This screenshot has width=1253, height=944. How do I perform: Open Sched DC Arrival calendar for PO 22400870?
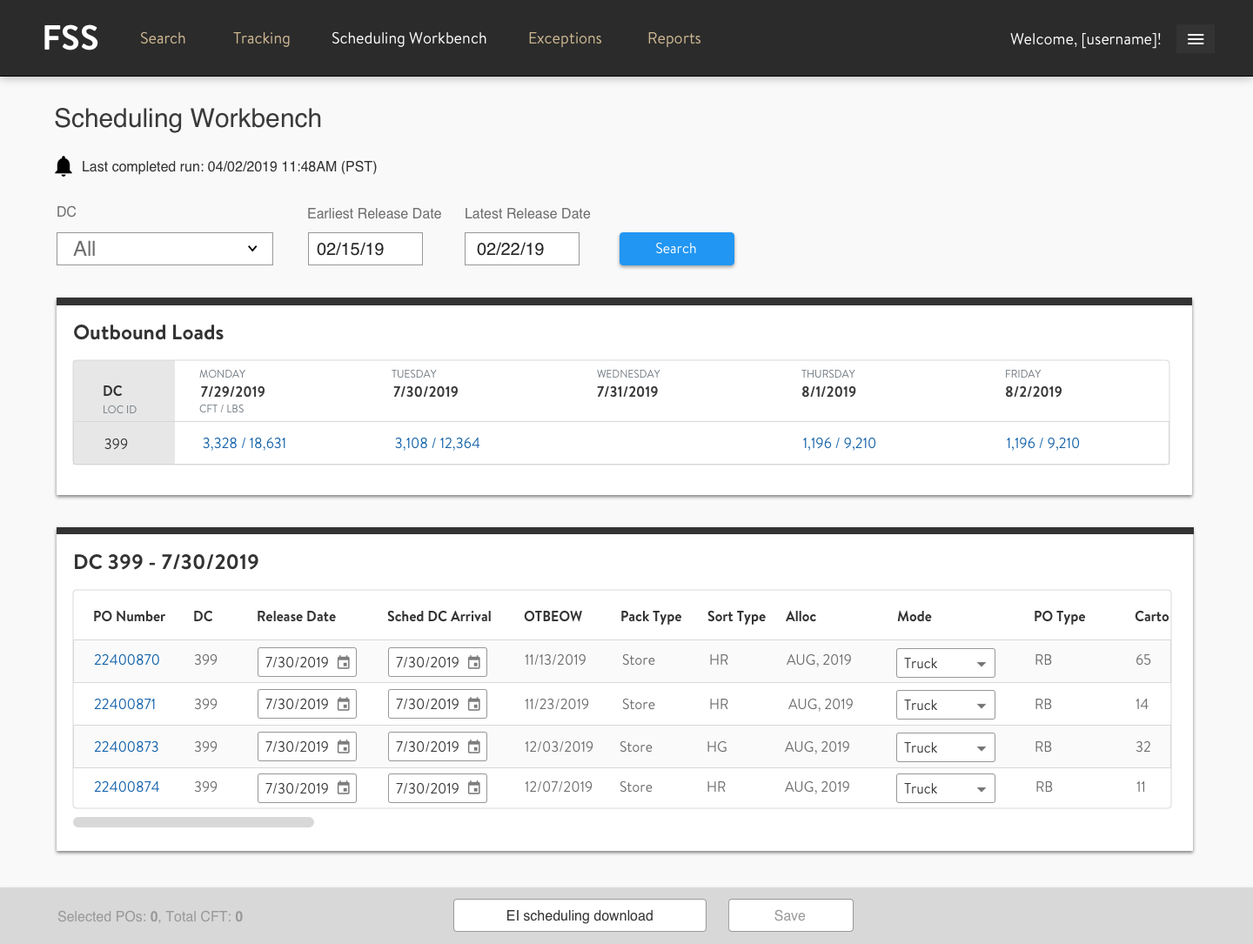[x=474, y=662]
